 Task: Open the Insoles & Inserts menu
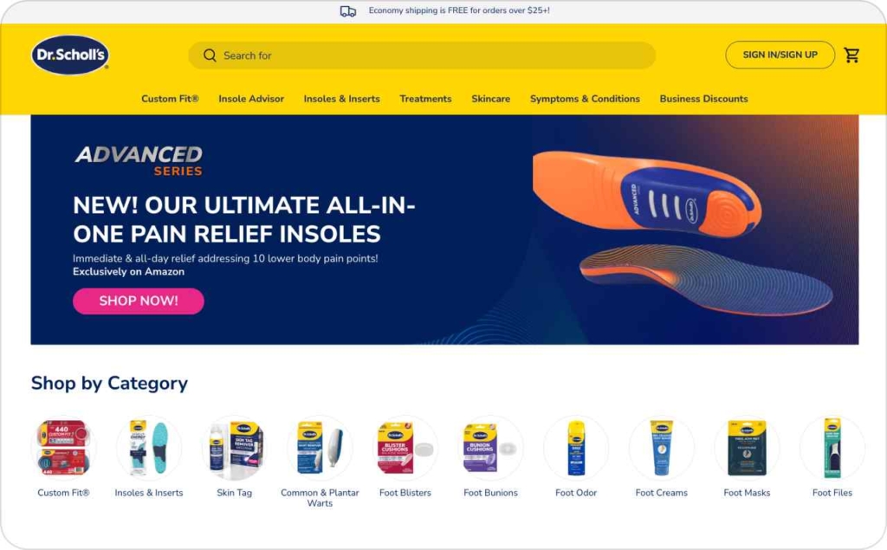click(x=341, y=99)
